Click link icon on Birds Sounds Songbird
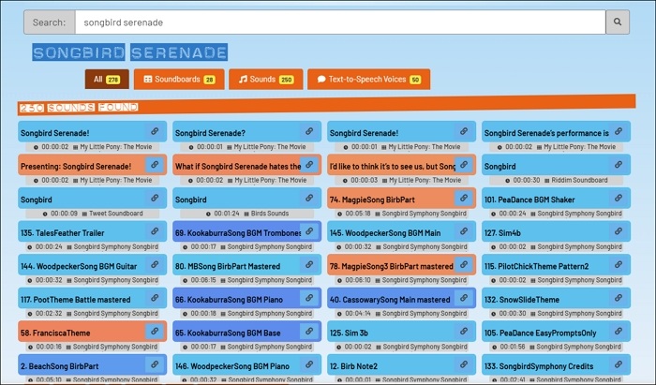The image size is (656, 385). tap(309, 198)
